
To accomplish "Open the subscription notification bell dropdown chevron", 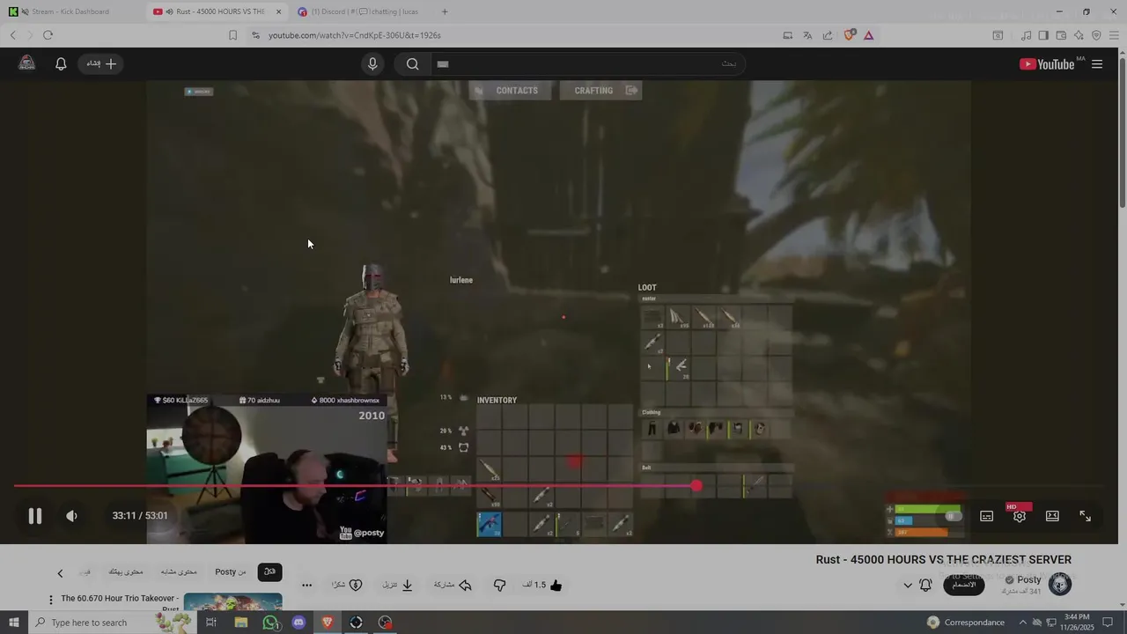I will (908, 586).
